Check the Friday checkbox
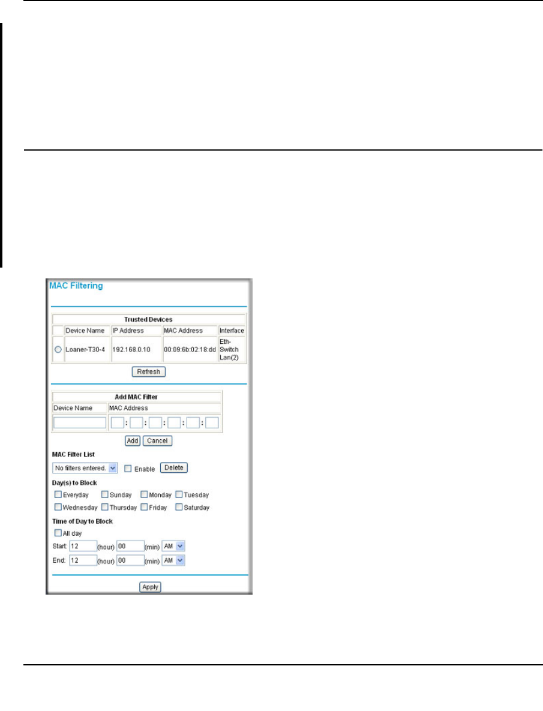 click(144, 507)
